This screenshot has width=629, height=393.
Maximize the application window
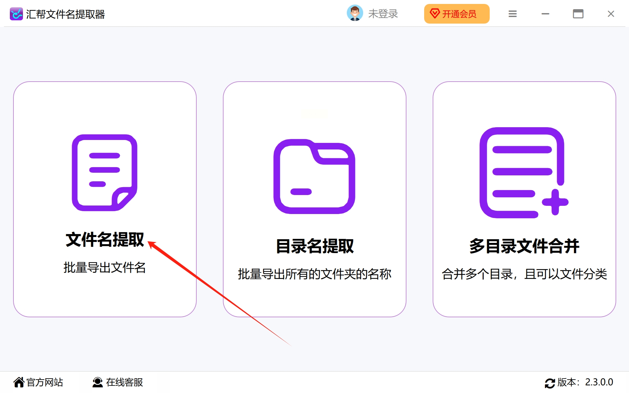578,14
